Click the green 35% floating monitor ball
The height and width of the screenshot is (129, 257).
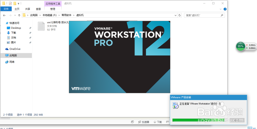click(x=241, y=46)
